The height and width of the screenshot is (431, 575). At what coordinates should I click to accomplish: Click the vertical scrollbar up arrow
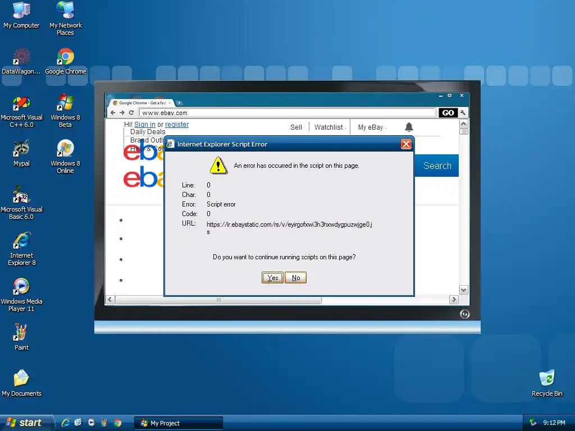(x=463, y=124)
